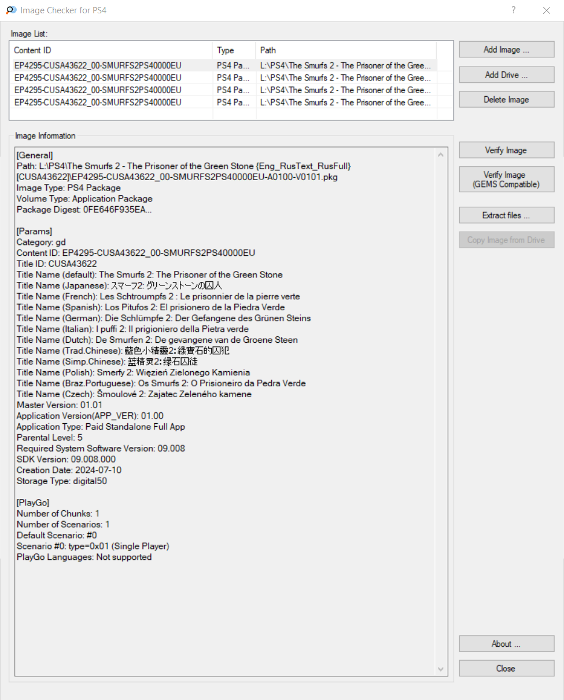Click the Path column header
The height and width of the screenshot is (700, 564).
coord(346,50)
